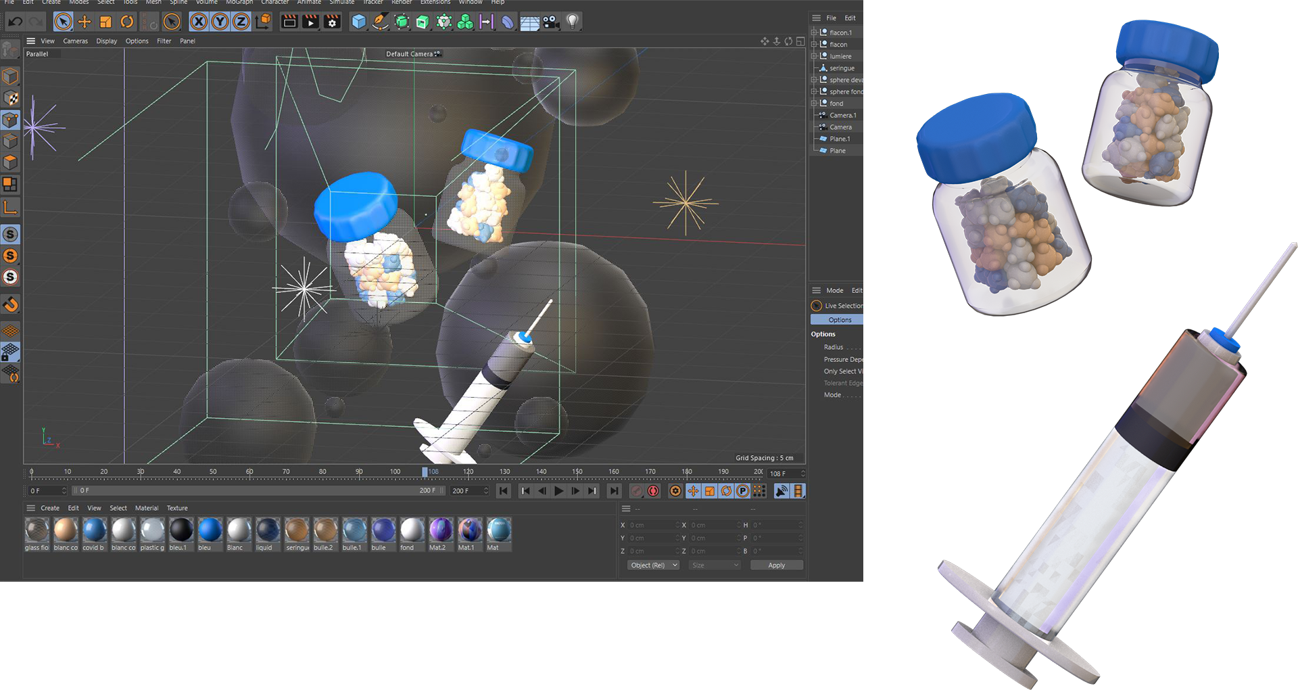Screen dimensions: 1298x690
Task: Select Camera.1 in object manager
Action: (842, 115)
